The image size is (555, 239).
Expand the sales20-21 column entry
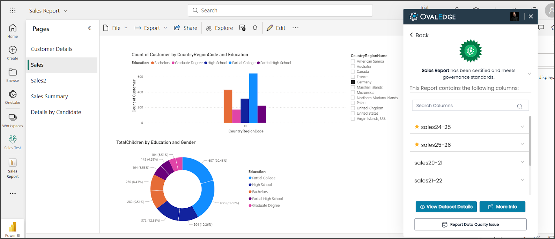click(x=522, y=162)
